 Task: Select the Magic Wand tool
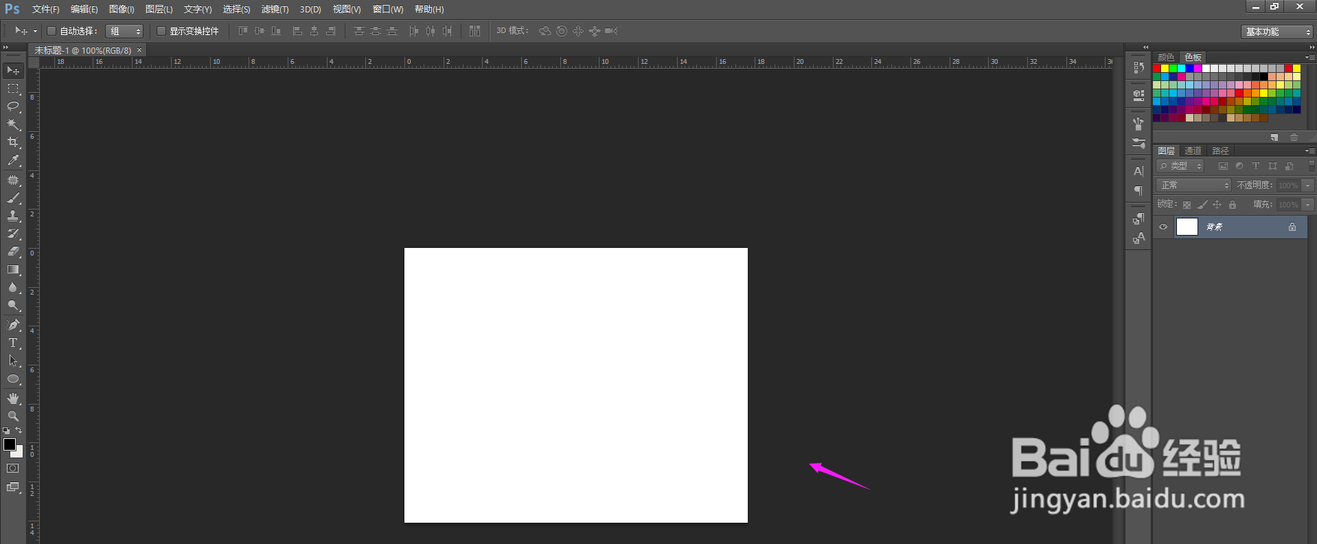point(13,124)
